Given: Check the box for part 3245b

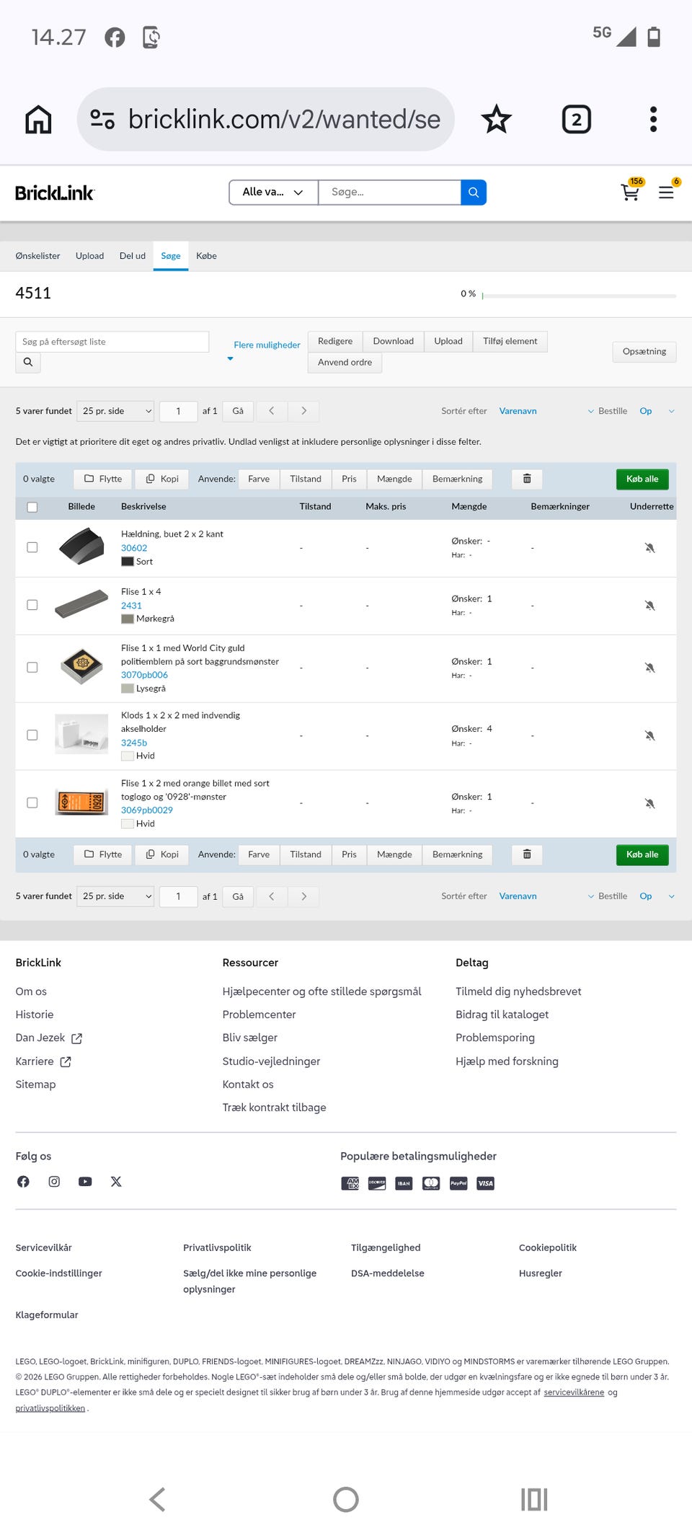Looking at the screenshot, I should click(x=32, y=735).
